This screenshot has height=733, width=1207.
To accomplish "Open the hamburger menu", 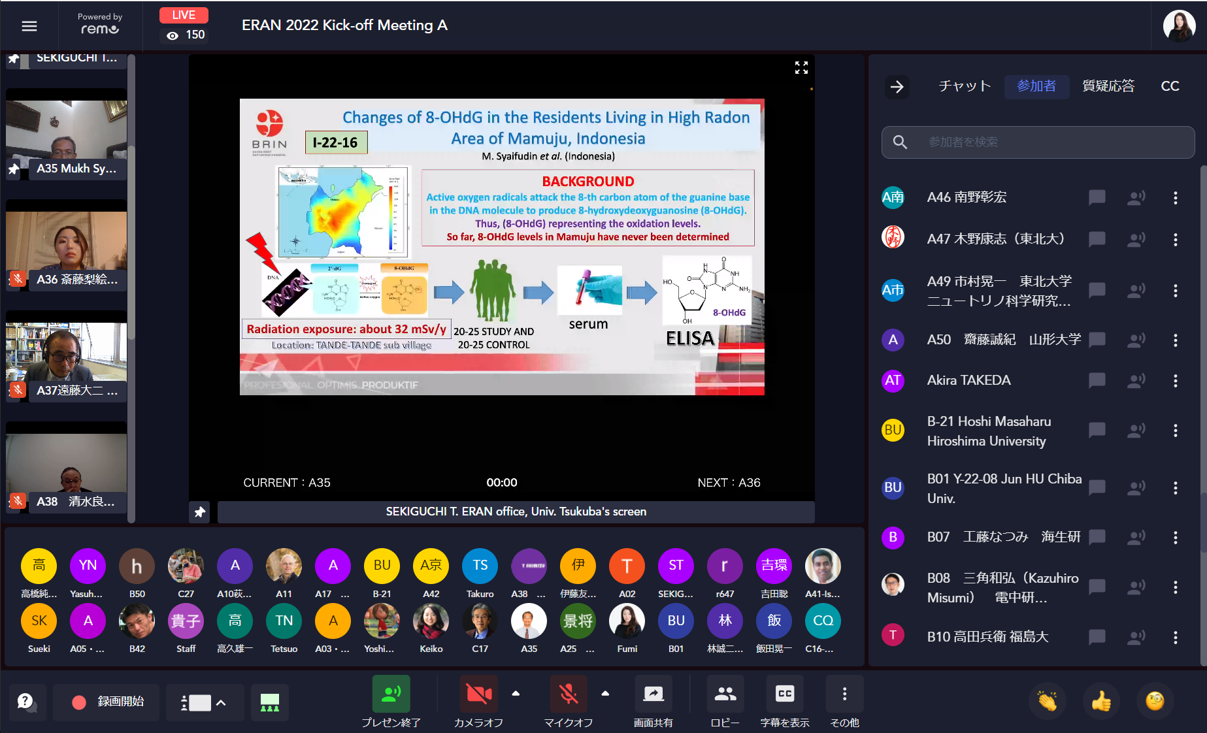I will (x=29, y=26).
